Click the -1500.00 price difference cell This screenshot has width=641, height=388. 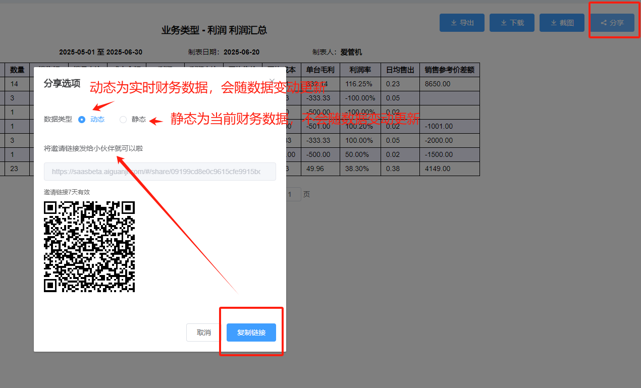pos(450,154)
